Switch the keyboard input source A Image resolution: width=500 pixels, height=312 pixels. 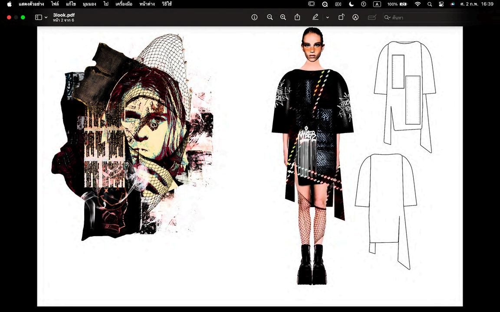coord(377,4)
